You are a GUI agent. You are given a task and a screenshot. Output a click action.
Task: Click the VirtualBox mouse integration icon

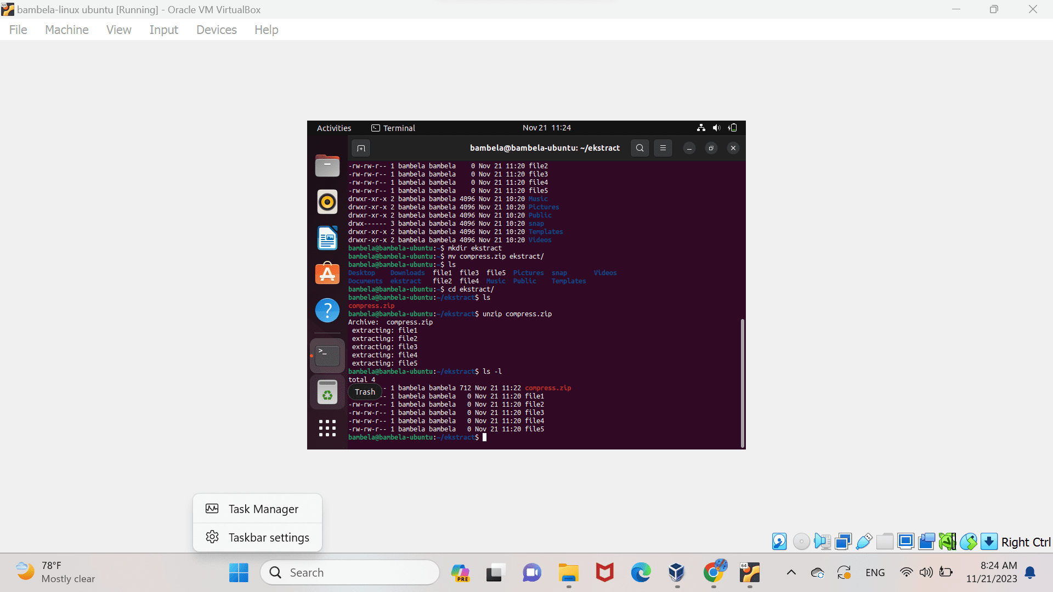point(969,542)
